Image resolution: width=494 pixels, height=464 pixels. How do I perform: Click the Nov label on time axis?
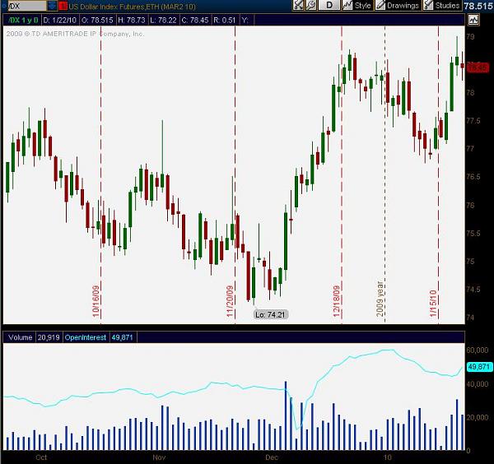click(159, 457)
